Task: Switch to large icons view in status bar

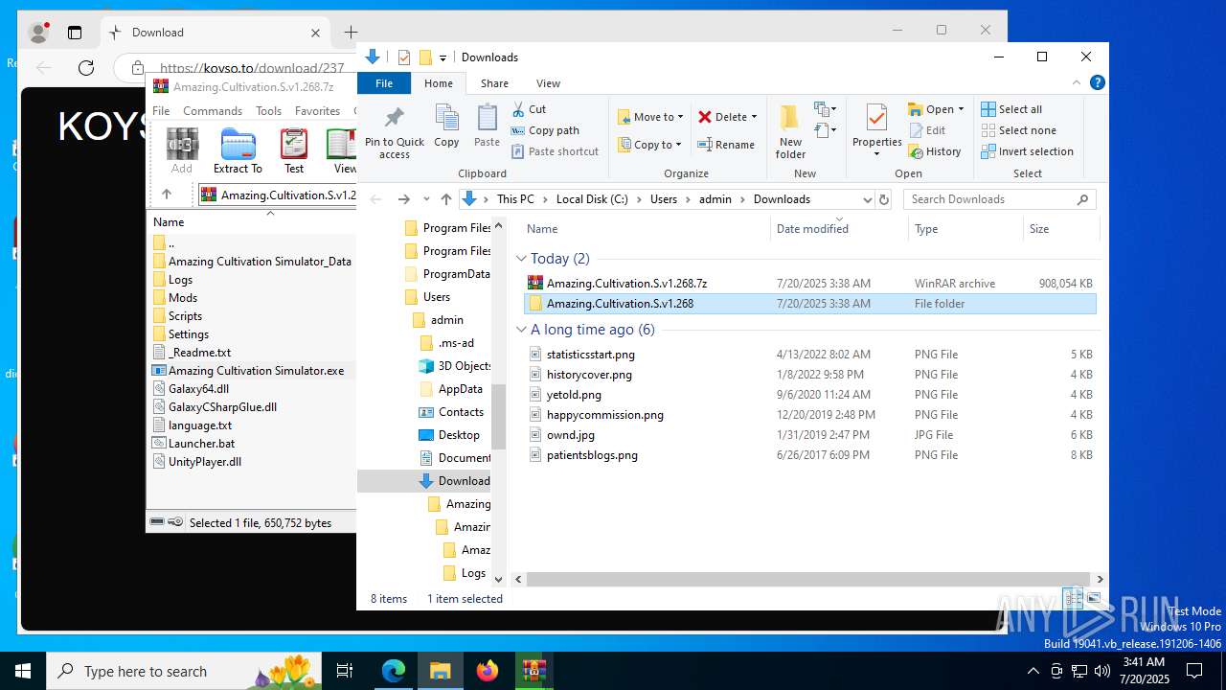Action: coord(1094,598)
